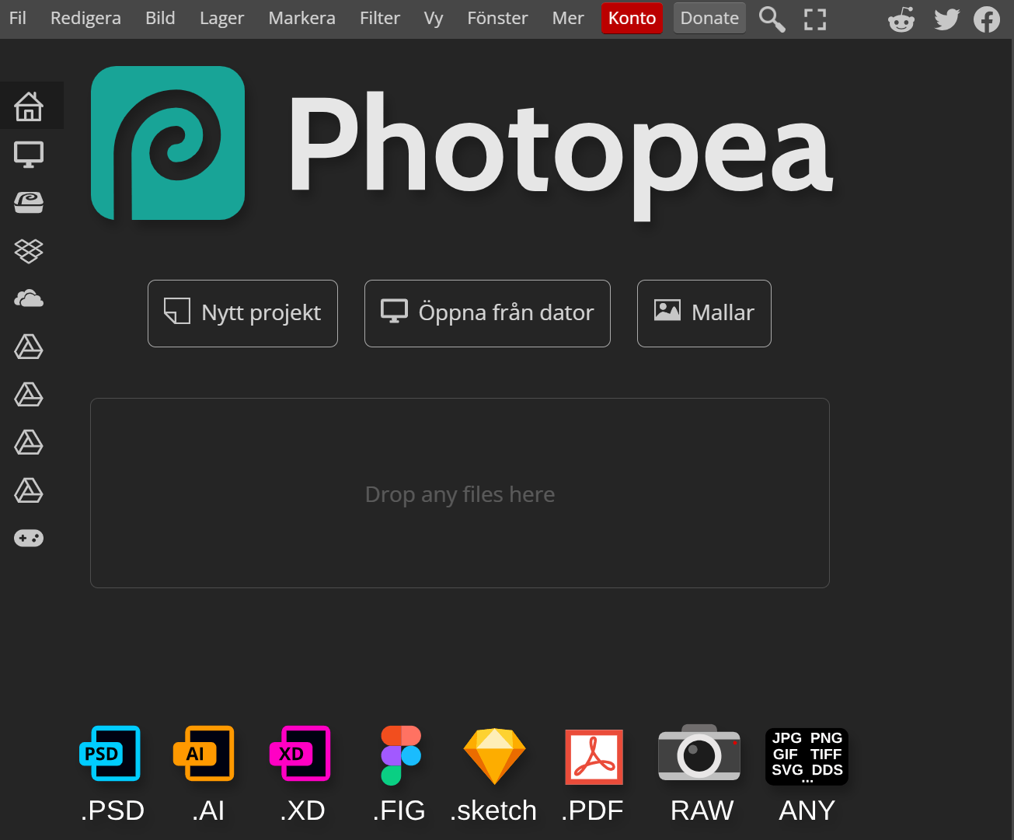Select the computer monitor icon in sidebar
The image size is (1014, 840).
pyautogui.click(x=29, y=154)
